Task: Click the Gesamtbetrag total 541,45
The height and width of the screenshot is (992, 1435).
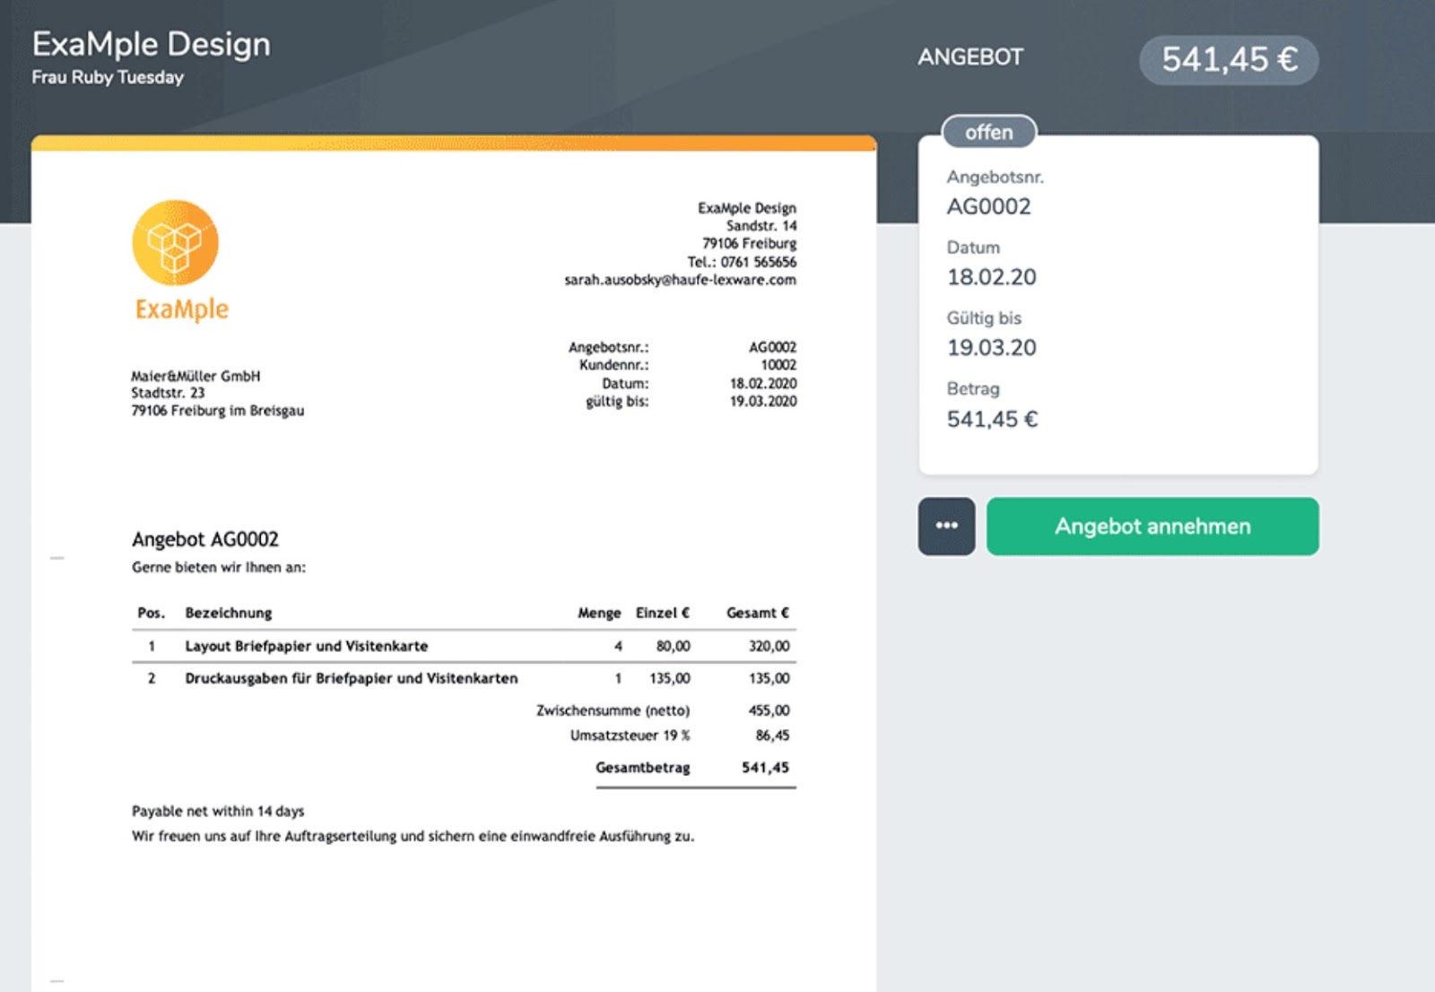Action: (x=765, y=768)
